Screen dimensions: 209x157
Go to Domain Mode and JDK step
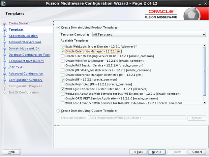24,49
